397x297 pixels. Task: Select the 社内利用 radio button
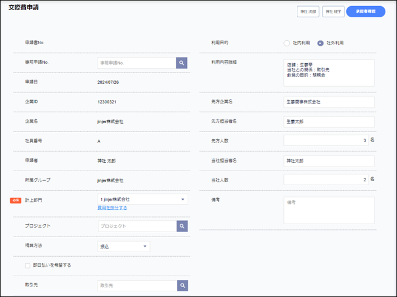[x=287, y=43]
